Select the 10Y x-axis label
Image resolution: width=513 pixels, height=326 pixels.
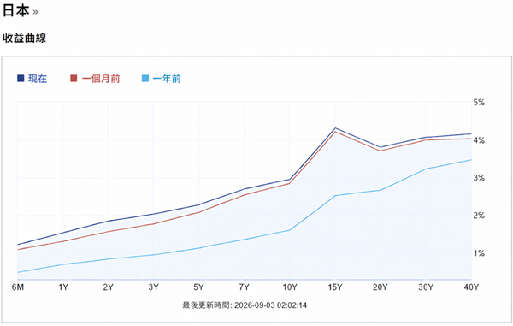[x=290, y=287]
